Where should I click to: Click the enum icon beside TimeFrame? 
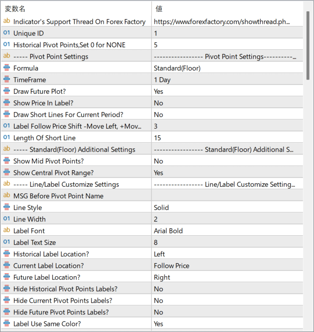click(x=7, y=80)
